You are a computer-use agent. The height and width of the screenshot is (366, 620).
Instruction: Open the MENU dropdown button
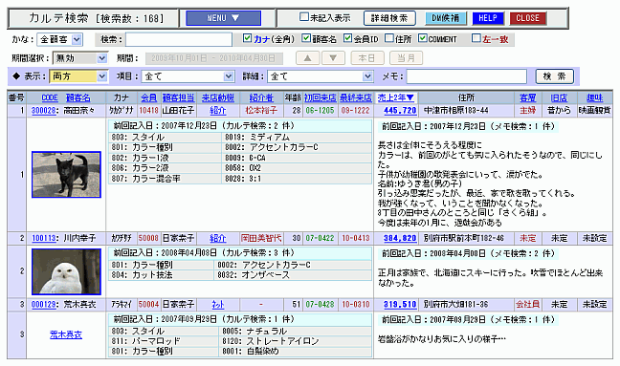(x=223, y=18)
